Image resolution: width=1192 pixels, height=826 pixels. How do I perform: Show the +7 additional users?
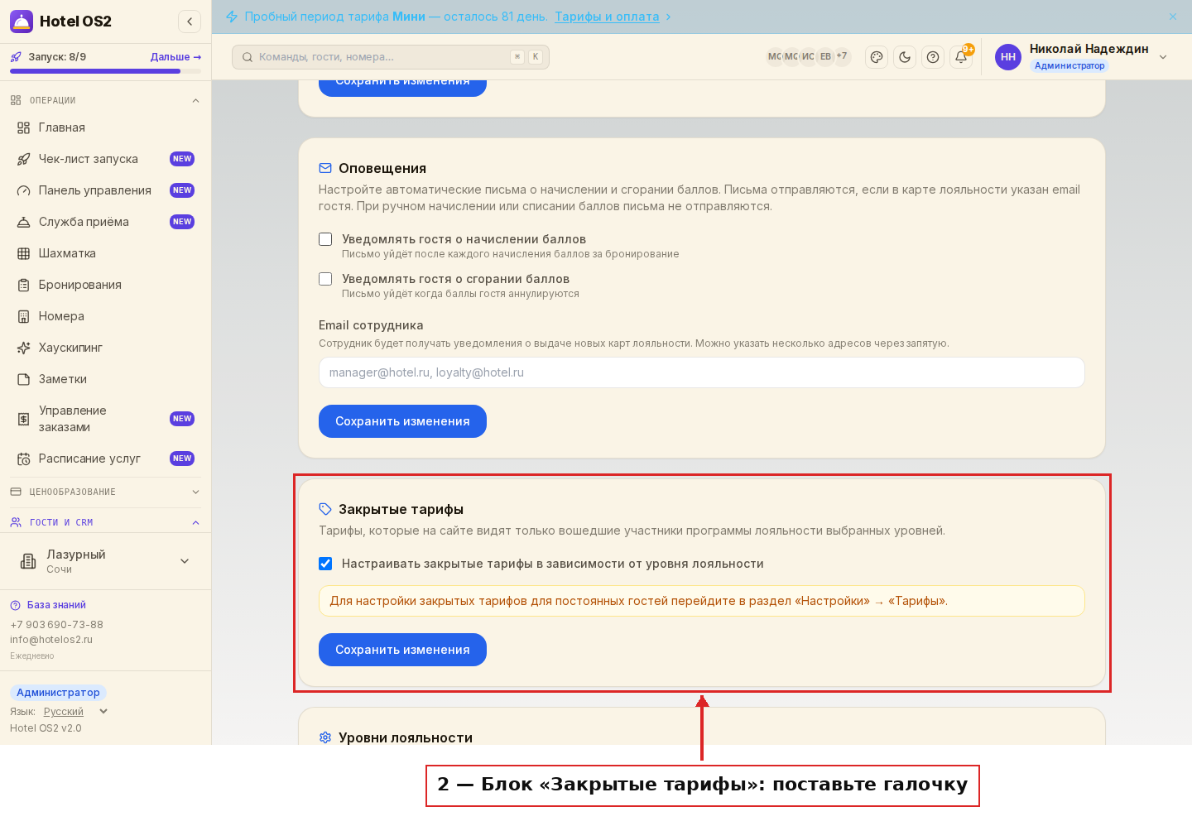coord(842,56)
